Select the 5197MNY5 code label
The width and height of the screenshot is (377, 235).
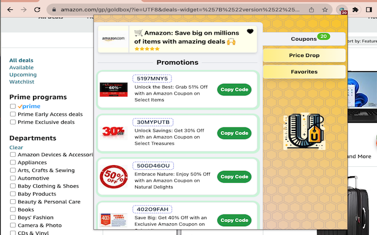click(152, 78)
